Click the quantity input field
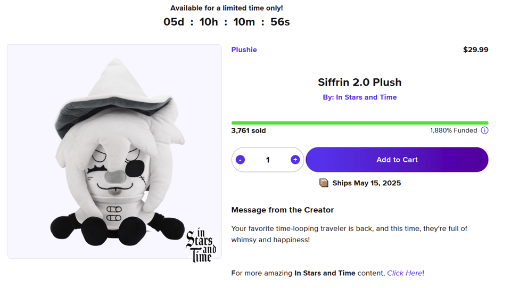The width and height of the screenshot is (511, 288). 268,160
